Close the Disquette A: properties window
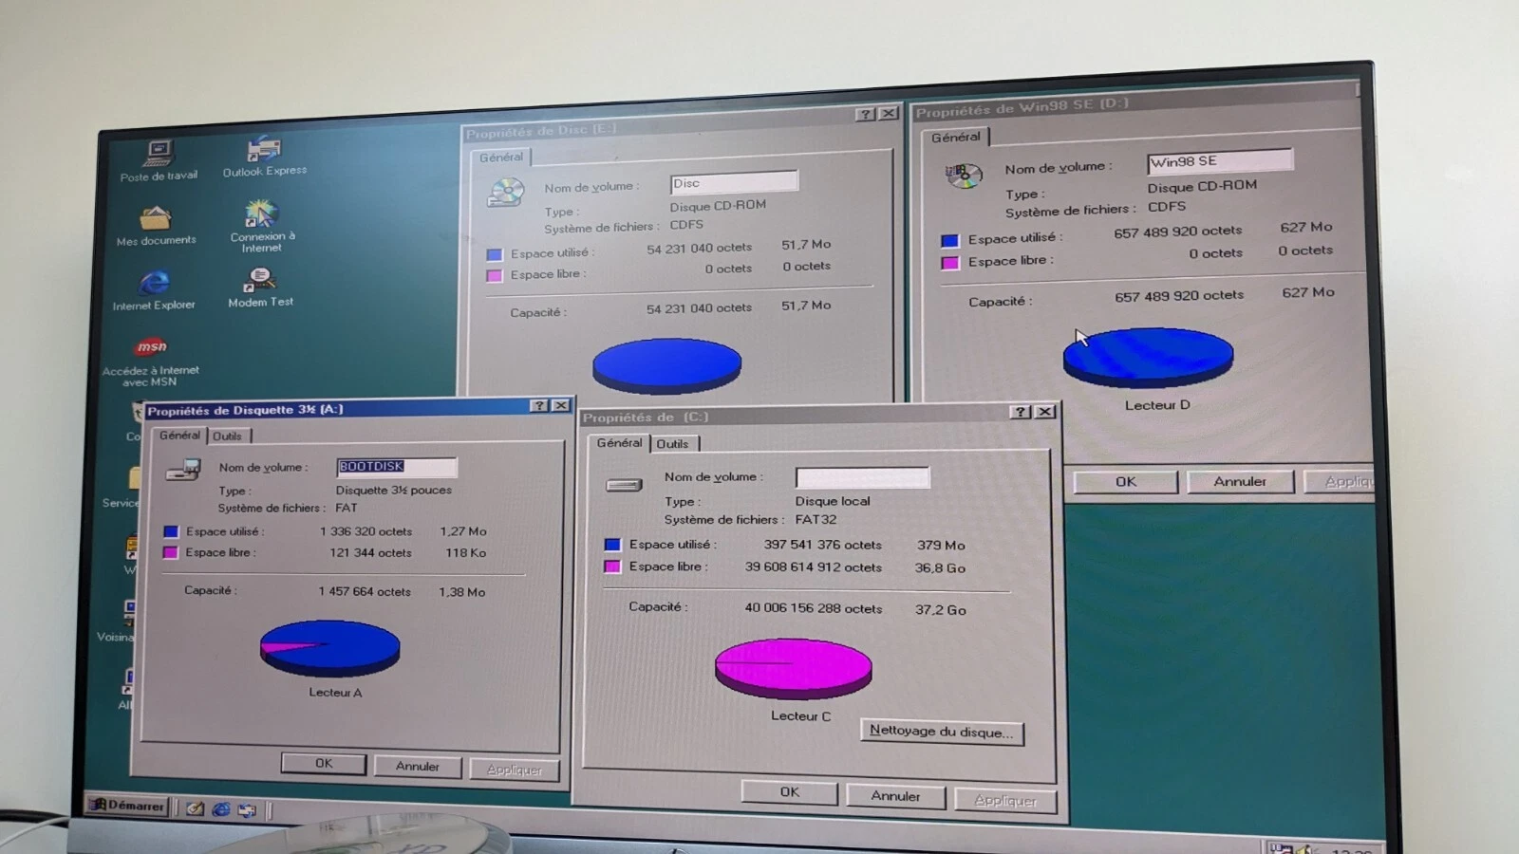 tap(561, 405)
